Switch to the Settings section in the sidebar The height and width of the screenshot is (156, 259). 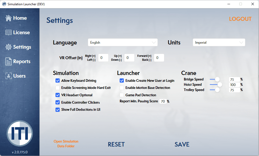coord(21,47)
